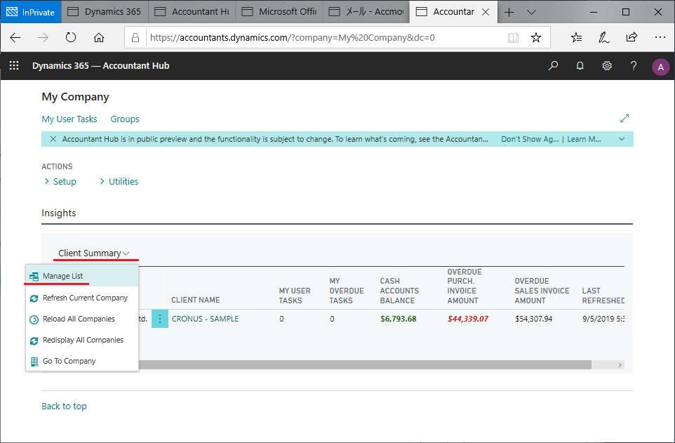This screenshot has width=675, height=443.
Task: Open a new browser tab
Action: click(509, 12)
